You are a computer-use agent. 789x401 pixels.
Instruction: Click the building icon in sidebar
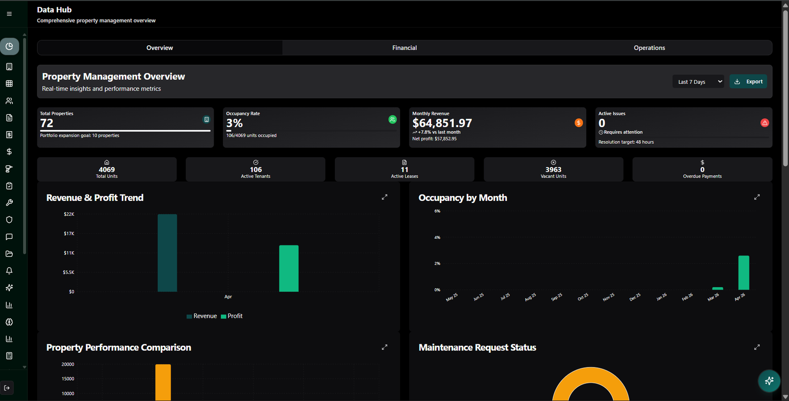9,67
